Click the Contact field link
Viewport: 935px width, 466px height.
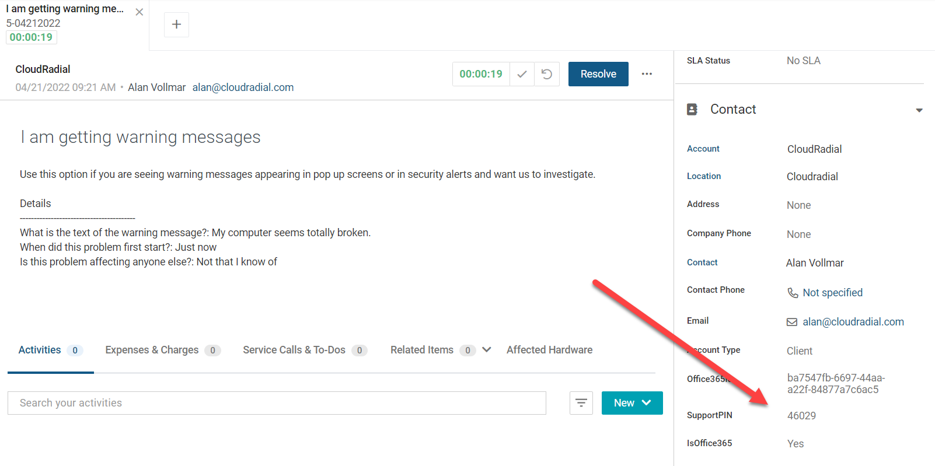point(702,262)
